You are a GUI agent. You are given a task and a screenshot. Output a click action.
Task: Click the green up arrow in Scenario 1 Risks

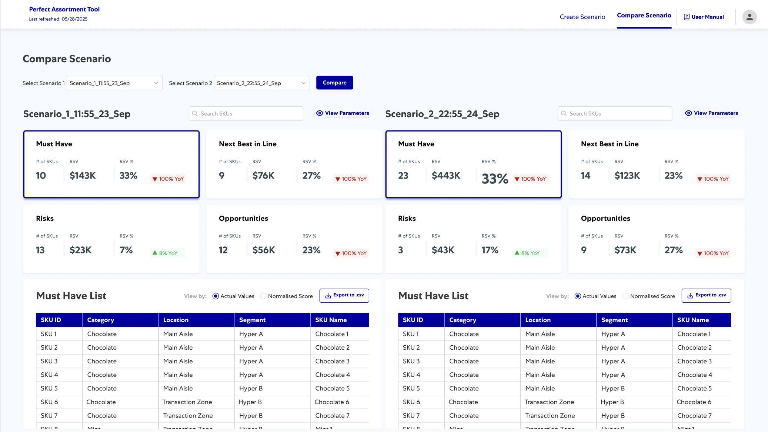[x=155, y=253]
